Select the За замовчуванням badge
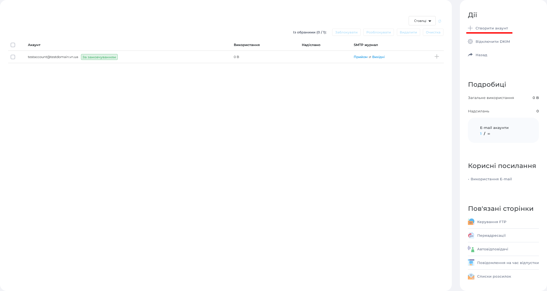547x291 pixels. click(x=99, y=57)
